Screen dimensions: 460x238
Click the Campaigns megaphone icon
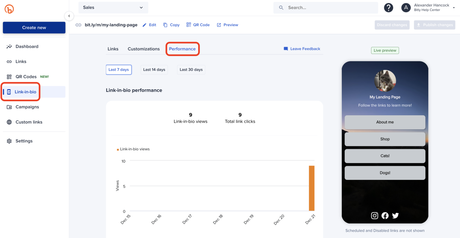tap(9, 107)
